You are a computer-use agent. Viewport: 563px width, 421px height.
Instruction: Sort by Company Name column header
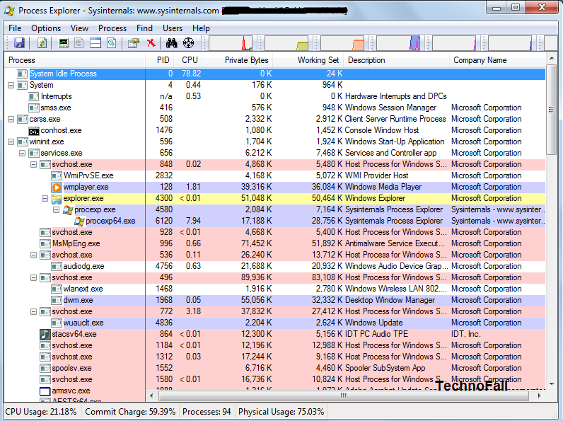[497, 60]
